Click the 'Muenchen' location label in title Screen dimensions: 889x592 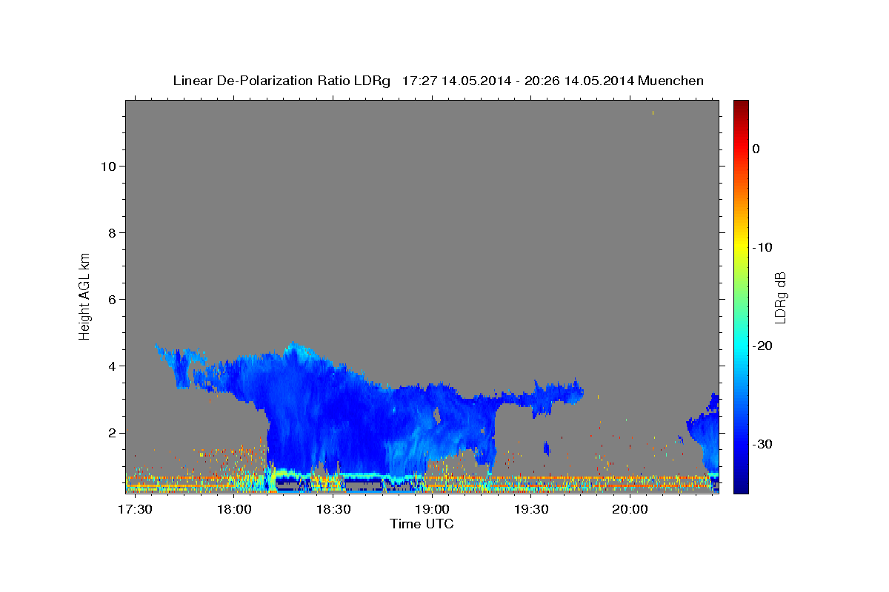[x=671, y=81]
